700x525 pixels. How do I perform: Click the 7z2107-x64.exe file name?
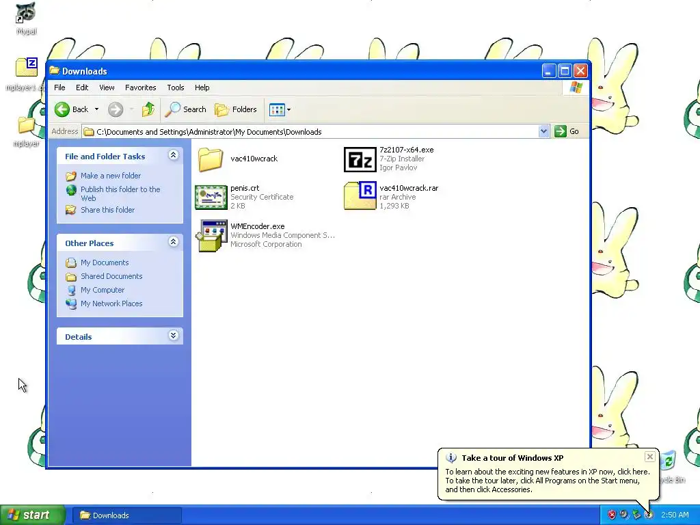[407, 150]
